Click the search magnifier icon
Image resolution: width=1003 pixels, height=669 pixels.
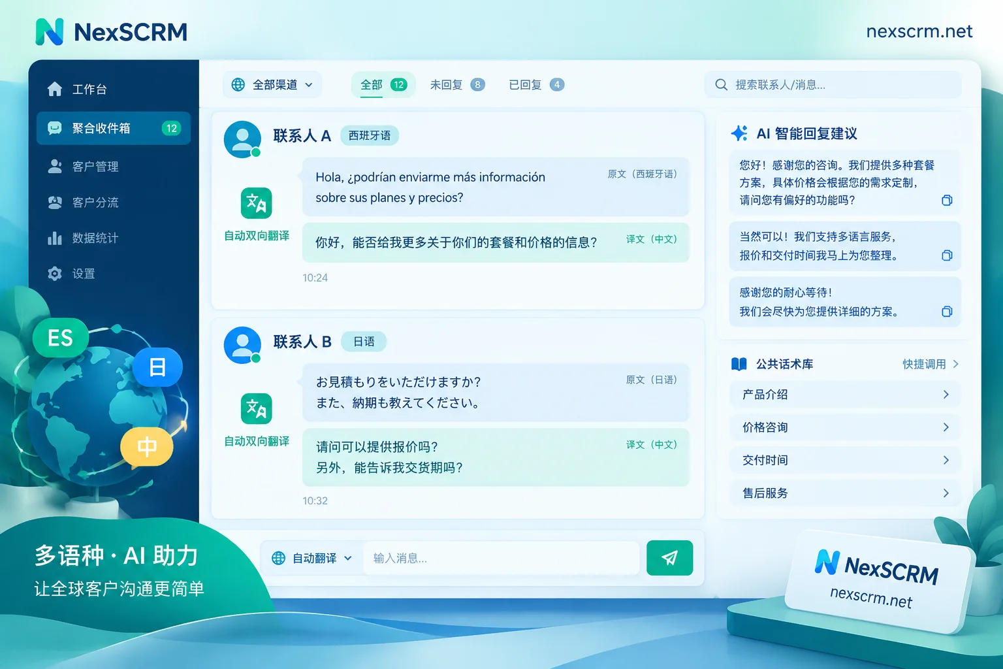click(721, 85)
